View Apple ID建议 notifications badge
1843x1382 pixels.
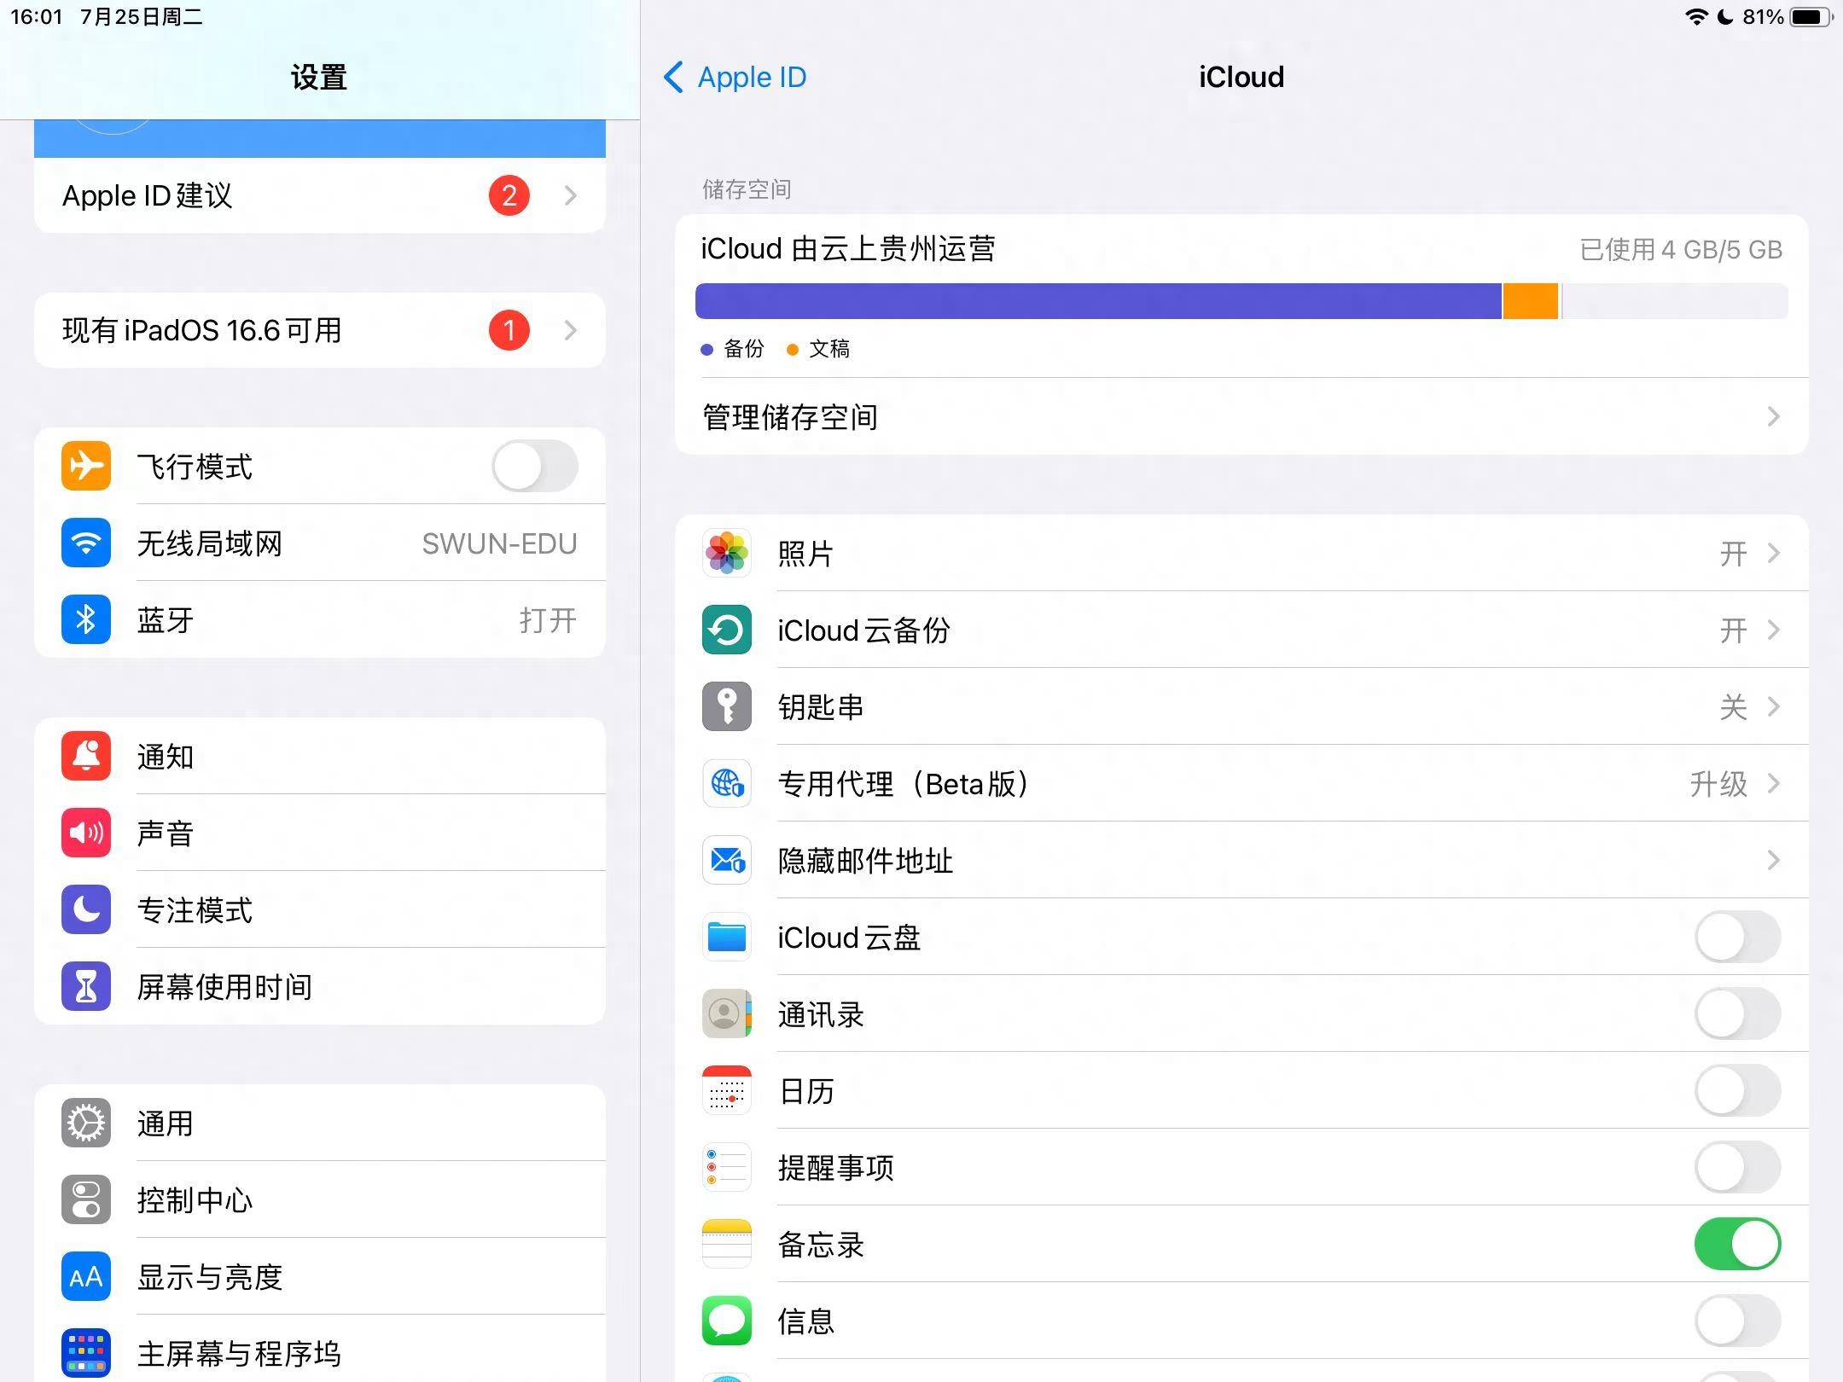point(509,196)
